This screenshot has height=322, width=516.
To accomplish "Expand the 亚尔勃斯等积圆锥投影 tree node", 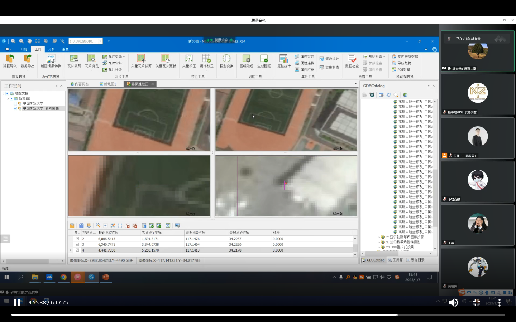I will click(379, 237).
